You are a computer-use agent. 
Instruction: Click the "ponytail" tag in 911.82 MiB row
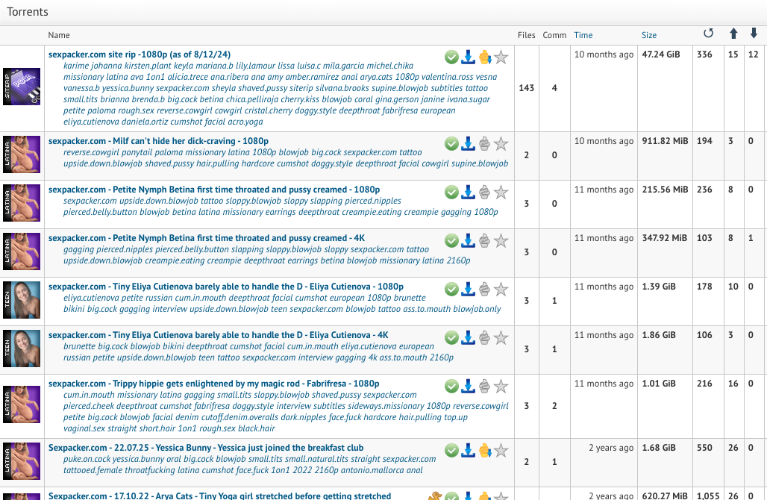137,152
